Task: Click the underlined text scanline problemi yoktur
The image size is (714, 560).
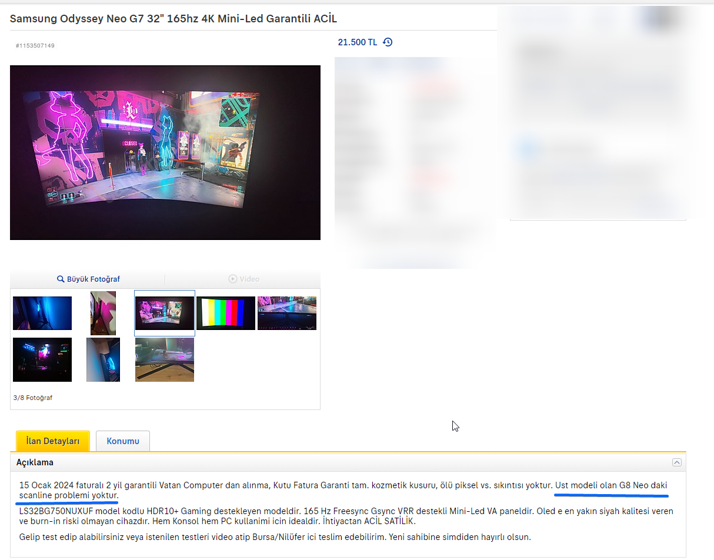Action: pyautogui.click(x=69, y=496)
